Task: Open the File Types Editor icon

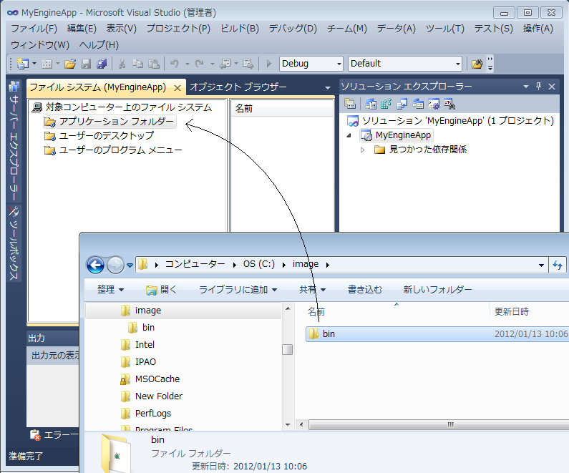Action: [x=402, y=104]
